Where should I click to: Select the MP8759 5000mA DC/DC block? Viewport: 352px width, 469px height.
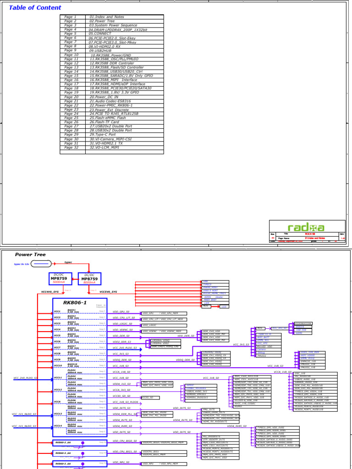tap(60, 279)
